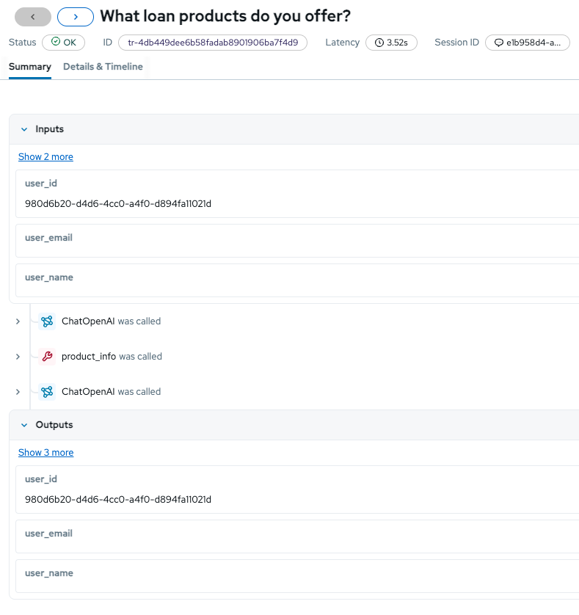Expand the second ChatOpenAI call row
The image size is (579, 615).
click(x=18, y=392)
